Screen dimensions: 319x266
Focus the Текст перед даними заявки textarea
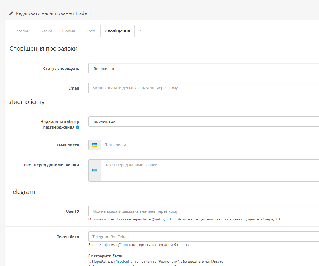tap(210, 170)
